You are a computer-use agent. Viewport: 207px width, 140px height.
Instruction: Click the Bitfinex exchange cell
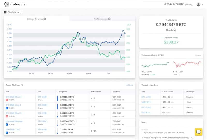tap(189, 112)
